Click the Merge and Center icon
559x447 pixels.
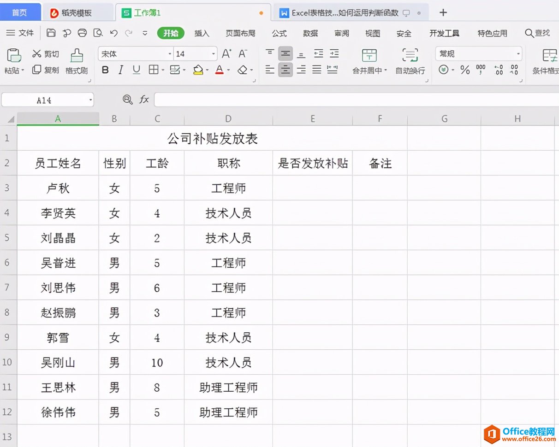[369, 55]
